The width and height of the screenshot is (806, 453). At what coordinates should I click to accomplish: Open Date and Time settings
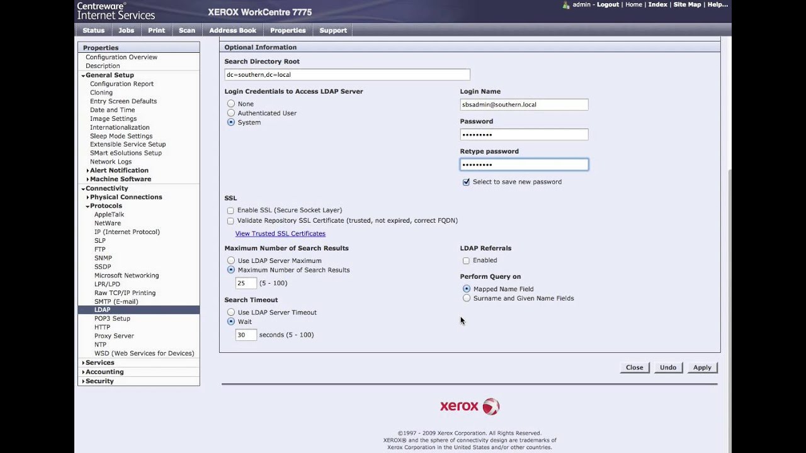pyautogui.click(x=112, y=110)
